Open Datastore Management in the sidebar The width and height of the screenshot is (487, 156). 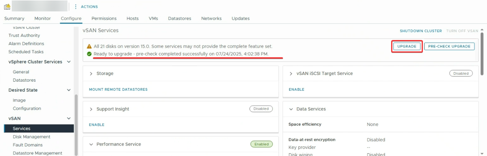tap(38, 153)
